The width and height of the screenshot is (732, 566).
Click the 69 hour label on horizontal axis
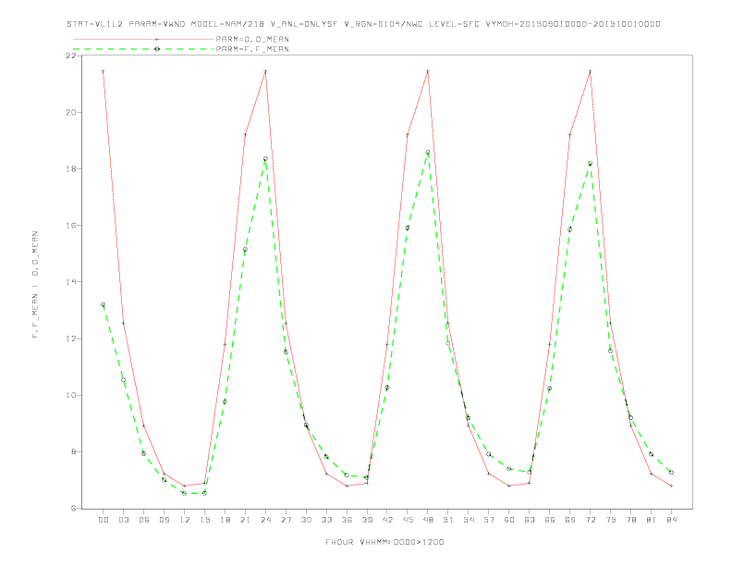tap(570, 520)
